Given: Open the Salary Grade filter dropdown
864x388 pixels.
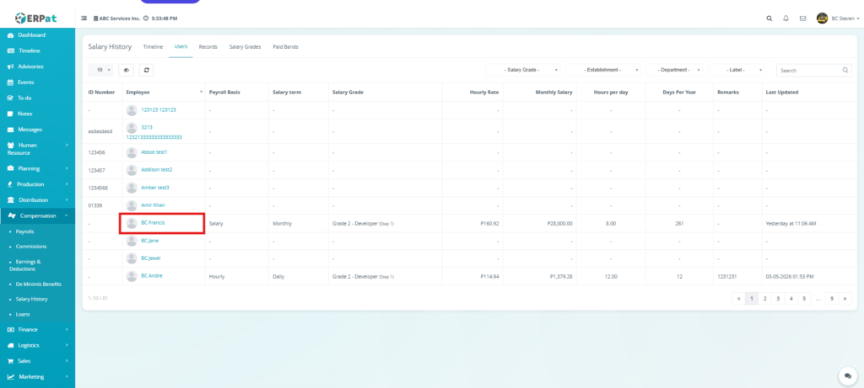Looking at the screenshot, I should (522, 71).
